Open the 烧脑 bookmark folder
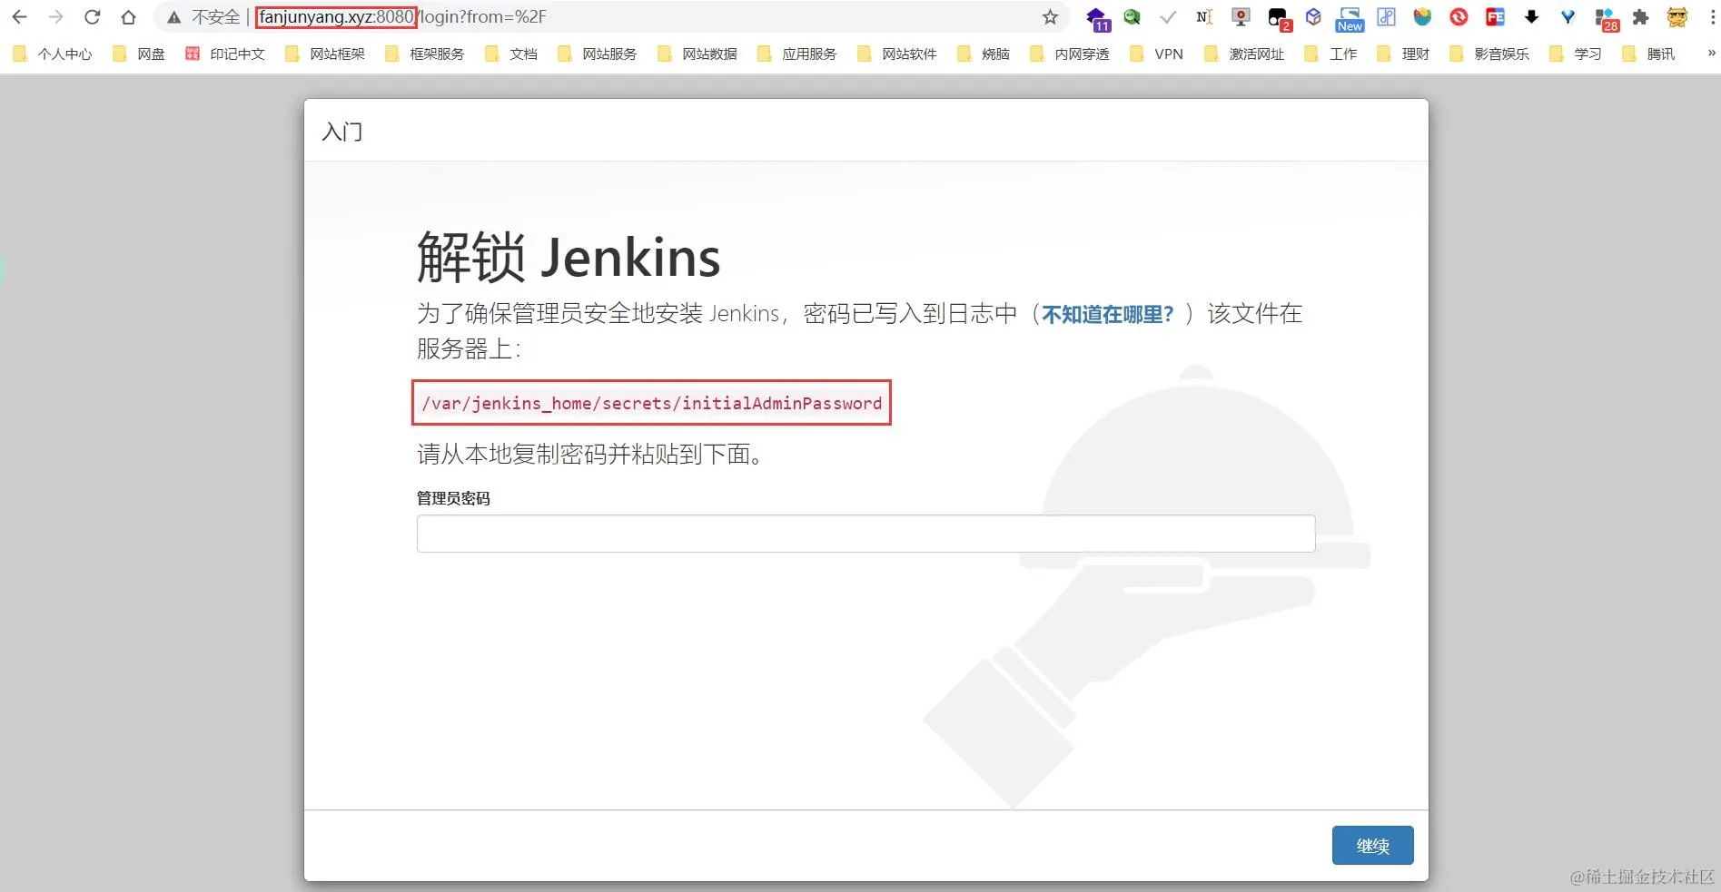Image resolution: width=1721 pixels, height=892 pixels. click(x=984, y=54)
